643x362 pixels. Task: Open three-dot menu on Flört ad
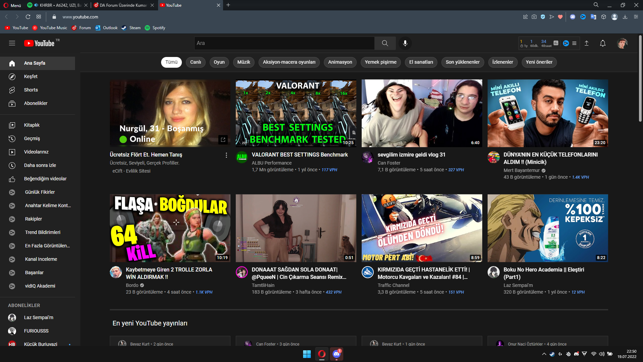point(226,155)
